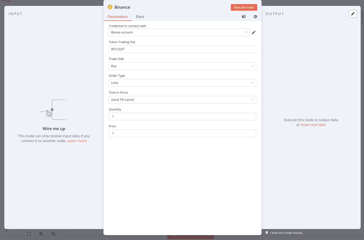Open the Docs tab

coord(140,17)
